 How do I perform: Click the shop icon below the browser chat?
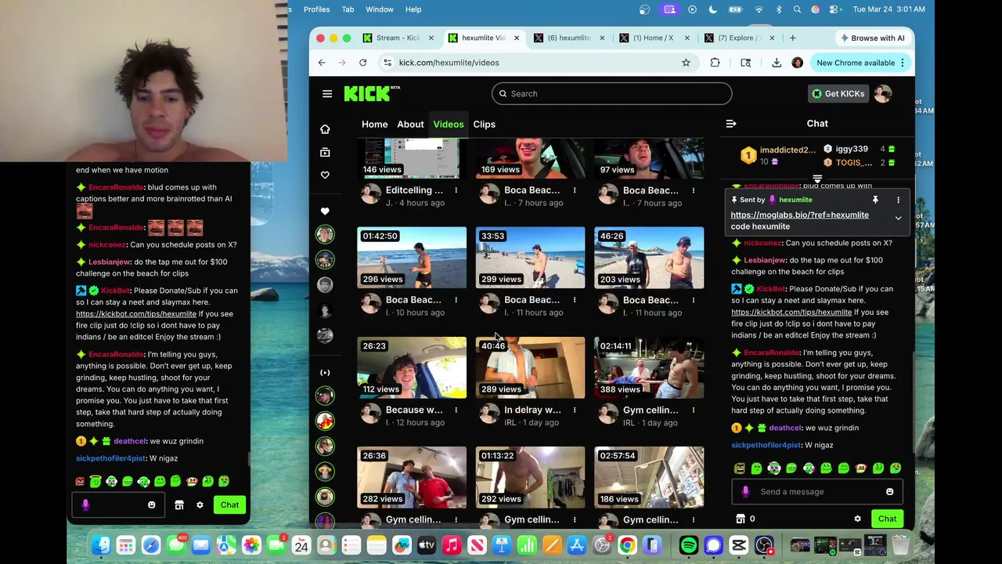tap(741, 519)
